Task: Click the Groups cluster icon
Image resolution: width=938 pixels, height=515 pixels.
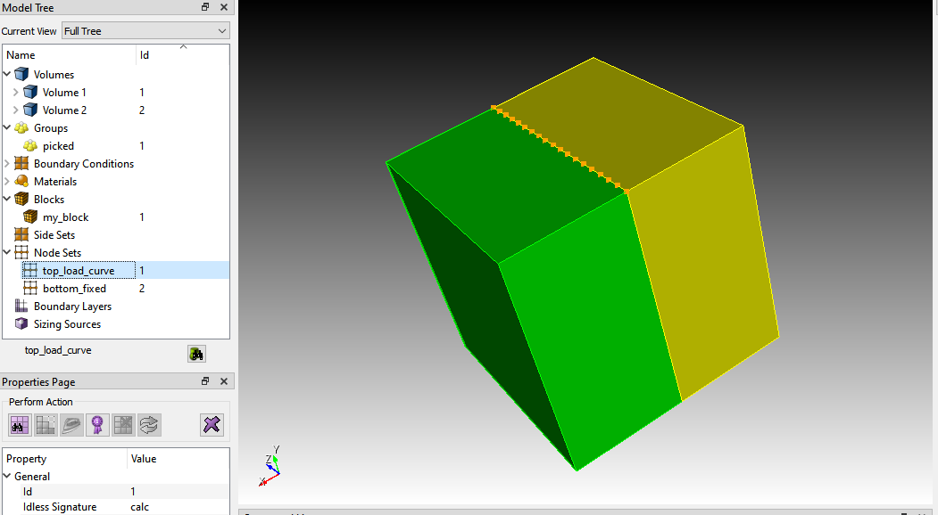Action: pyautogui.click(x=21, y=127)
